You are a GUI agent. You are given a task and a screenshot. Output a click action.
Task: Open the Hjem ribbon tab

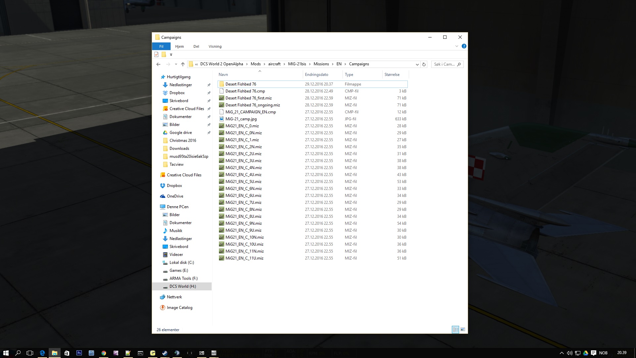[x=180, y=46]
